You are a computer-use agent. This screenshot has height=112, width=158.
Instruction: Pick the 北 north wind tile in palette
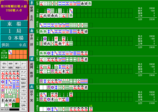click(14, 101)
